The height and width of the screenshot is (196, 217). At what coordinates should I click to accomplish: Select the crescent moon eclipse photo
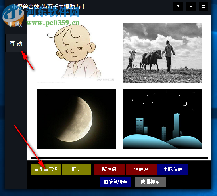[x=77, y=119]
